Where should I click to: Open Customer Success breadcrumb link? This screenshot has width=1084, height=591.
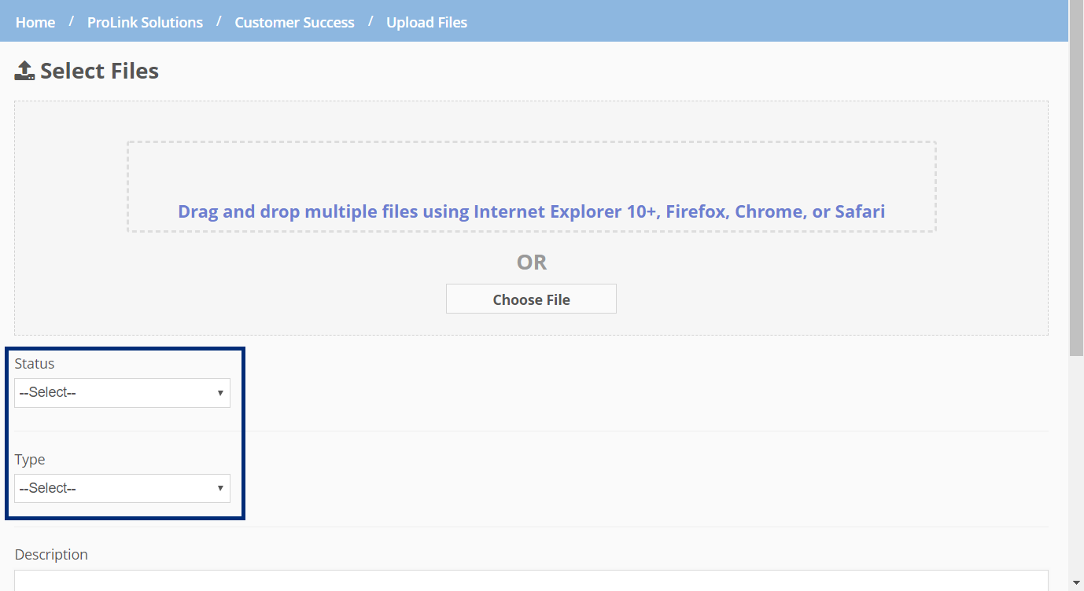pos(294,23)
